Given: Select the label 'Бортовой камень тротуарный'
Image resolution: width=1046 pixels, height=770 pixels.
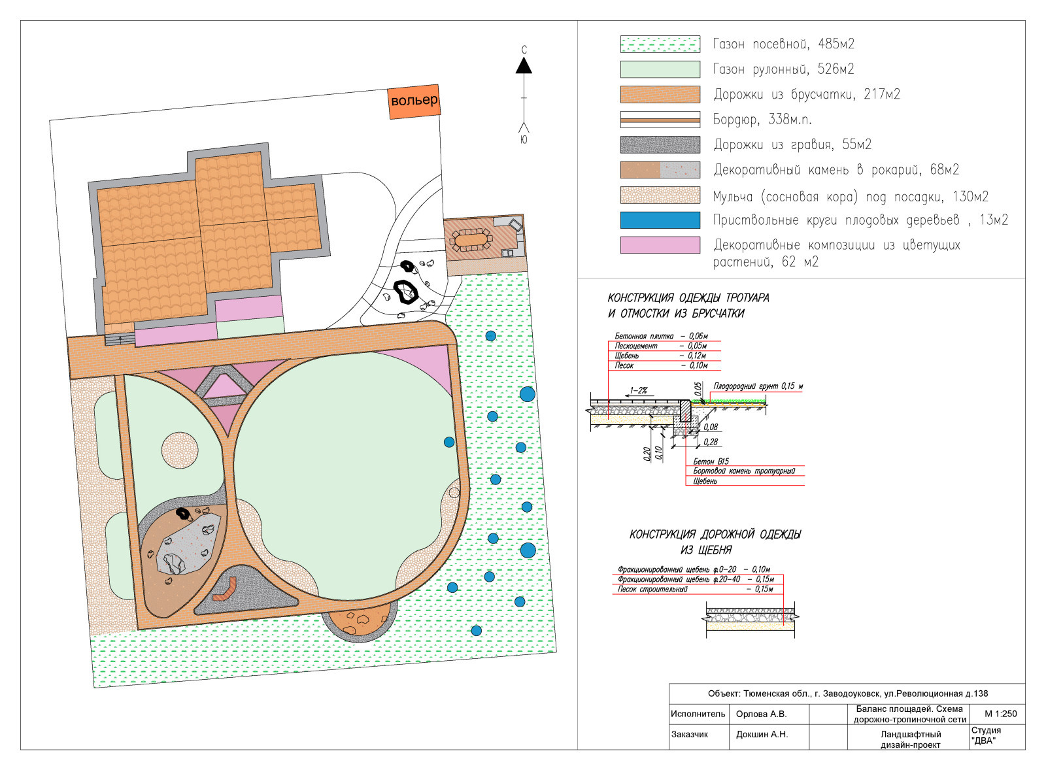Looking at the screenshot, I should 744,471.
